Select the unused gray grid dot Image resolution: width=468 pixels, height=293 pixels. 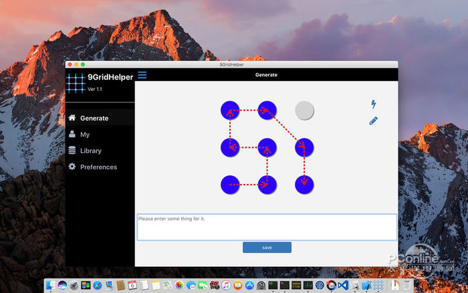[304, 110]
